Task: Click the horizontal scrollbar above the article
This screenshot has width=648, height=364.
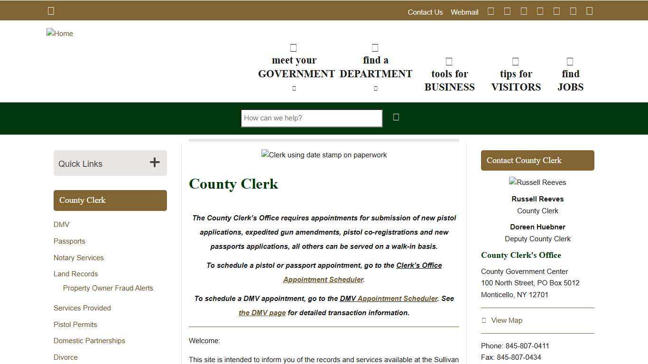Action: (324, 140)
